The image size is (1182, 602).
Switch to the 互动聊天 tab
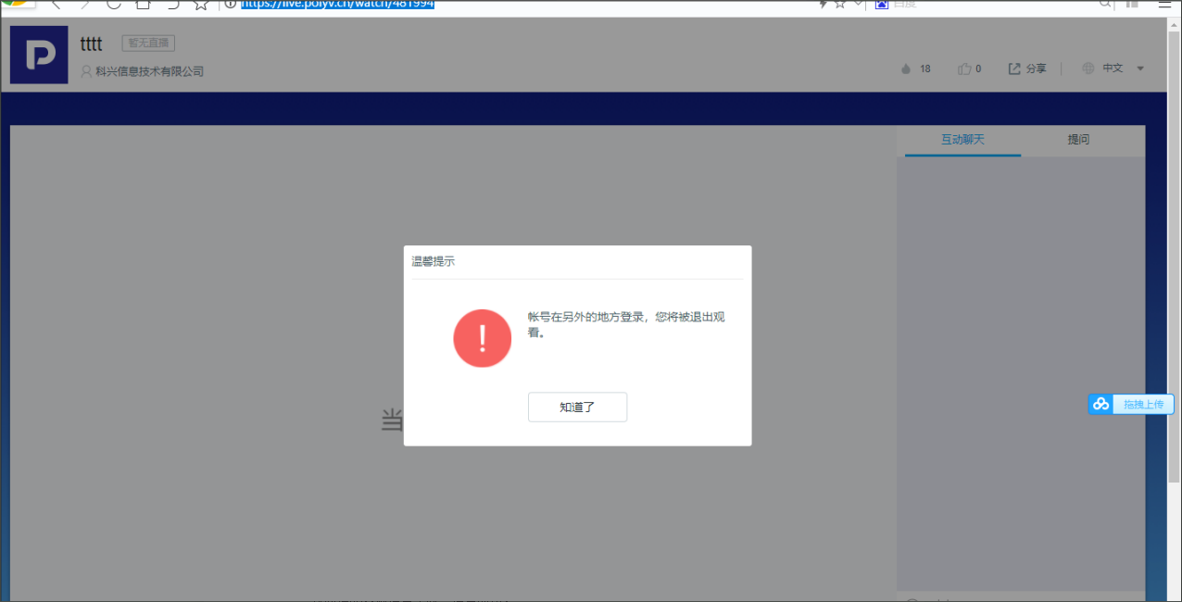(x=962, y=140)
